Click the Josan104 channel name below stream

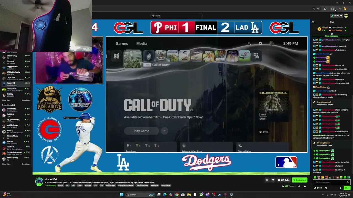coord(51,179)
